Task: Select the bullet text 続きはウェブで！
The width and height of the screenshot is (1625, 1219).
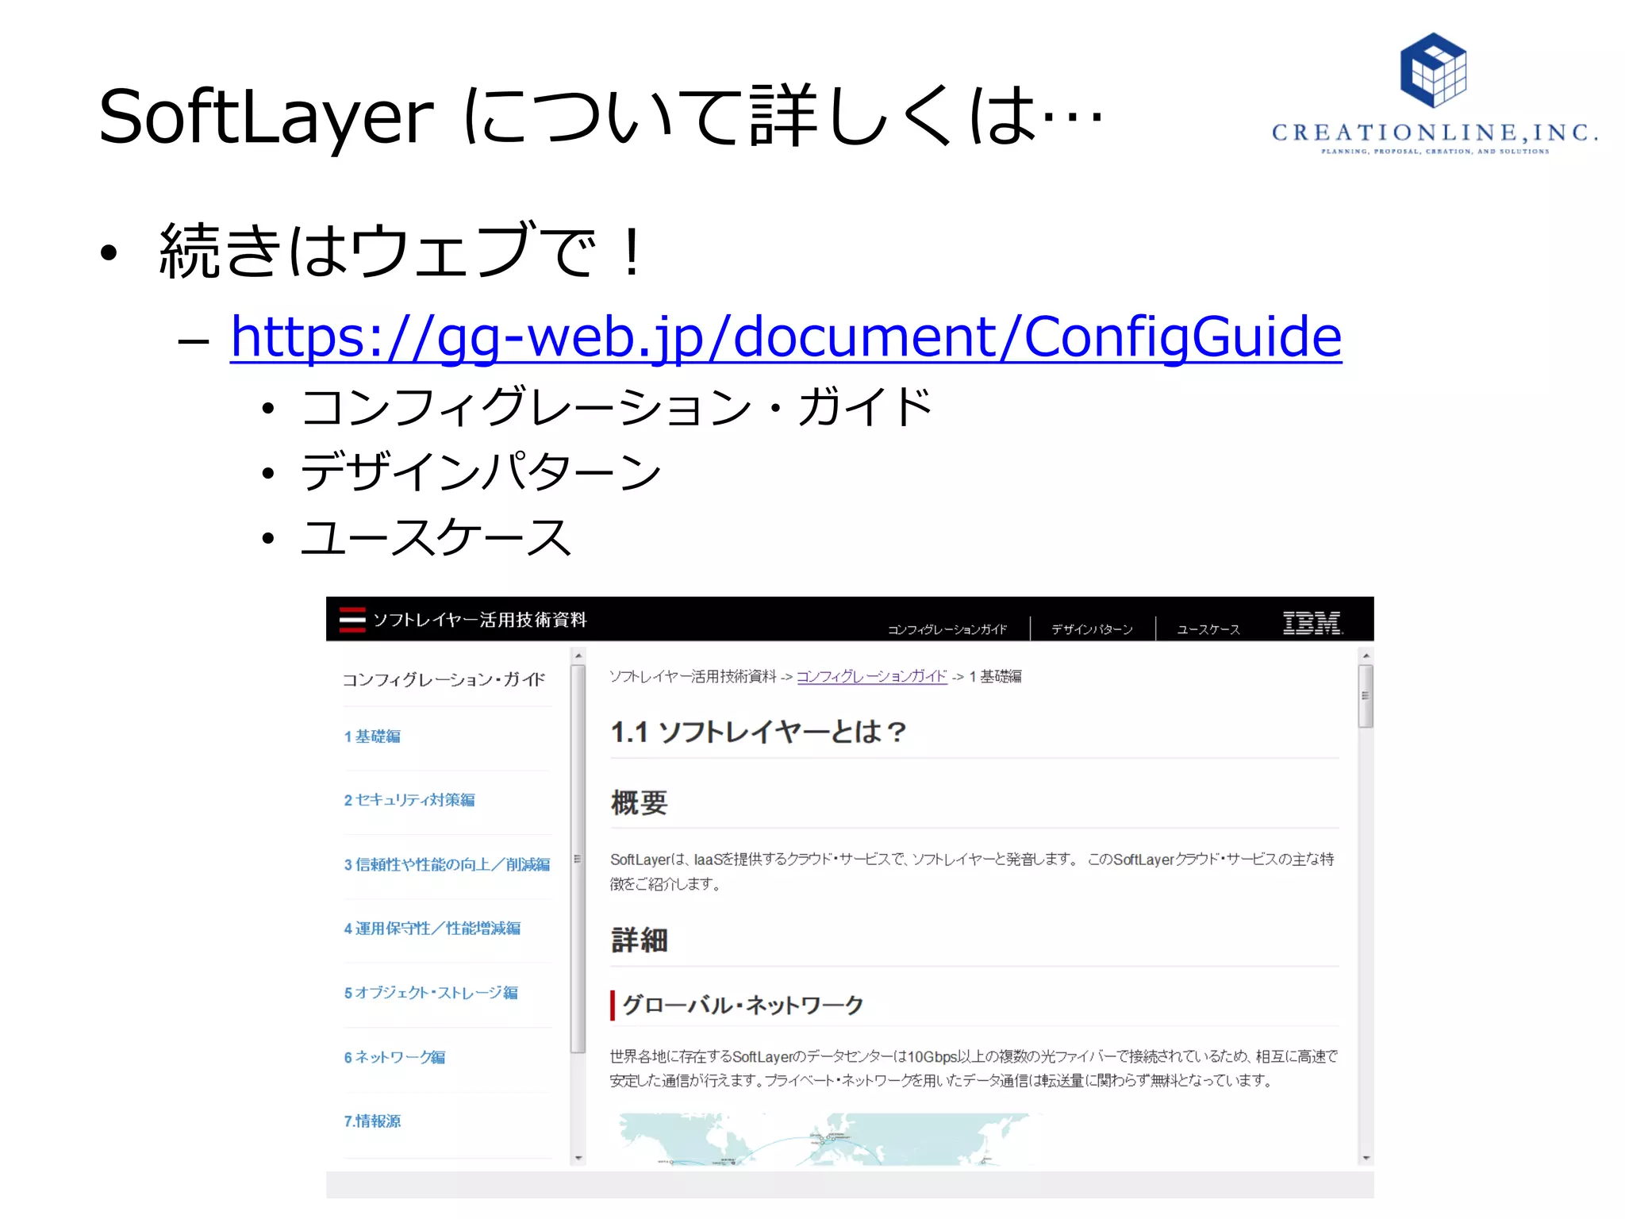Action: (401, 250)
